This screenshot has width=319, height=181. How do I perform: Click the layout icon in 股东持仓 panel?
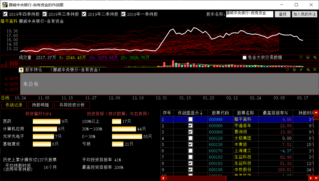click(294, 70)
